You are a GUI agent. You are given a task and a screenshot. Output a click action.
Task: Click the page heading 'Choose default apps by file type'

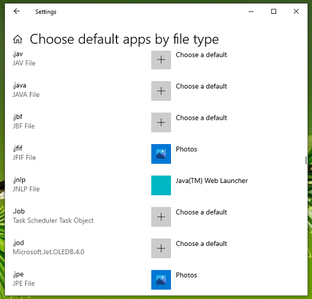coord(124,39)
